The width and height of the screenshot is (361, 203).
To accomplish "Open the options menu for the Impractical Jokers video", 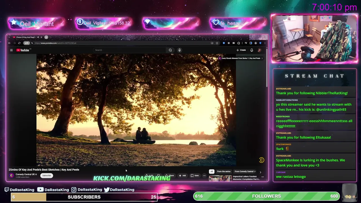I will click(263, 177).
